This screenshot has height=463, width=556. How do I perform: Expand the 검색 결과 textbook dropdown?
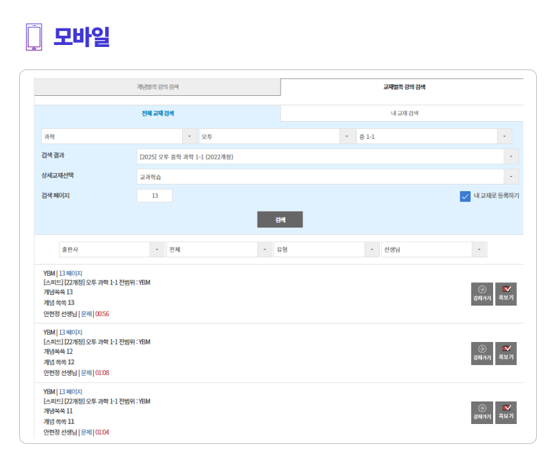tap(327, 157)
